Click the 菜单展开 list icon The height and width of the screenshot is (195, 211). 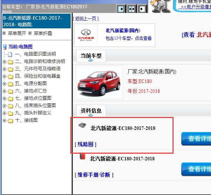click(4, 33)
